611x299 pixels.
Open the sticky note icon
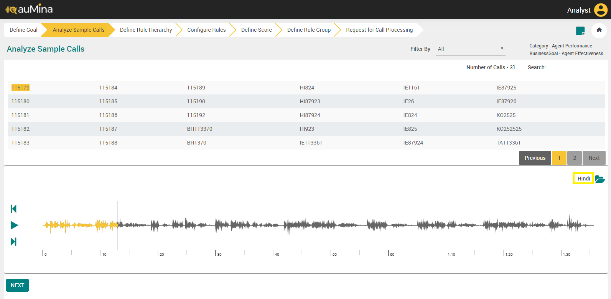[x=580, y=31]
